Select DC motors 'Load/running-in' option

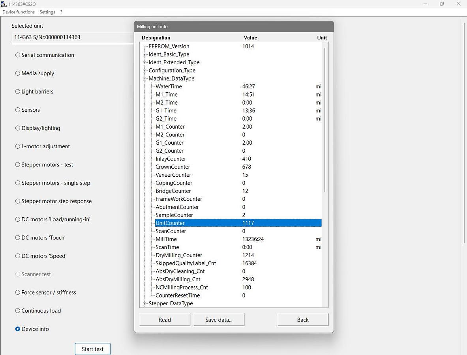tap(53, 219)
